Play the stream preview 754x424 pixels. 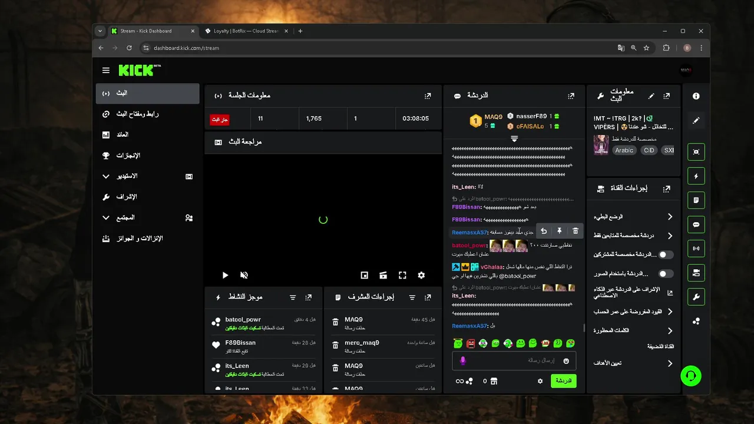(x=225, y=275)
